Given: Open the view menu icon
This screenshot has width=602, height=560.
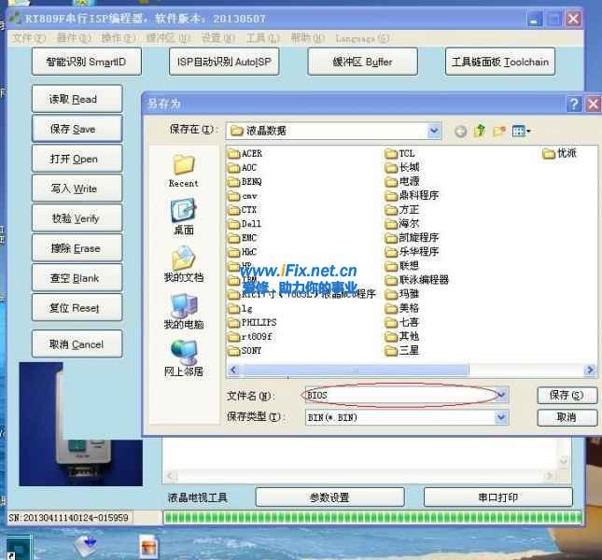Looking at the screenshot, I should click(521, 131).
